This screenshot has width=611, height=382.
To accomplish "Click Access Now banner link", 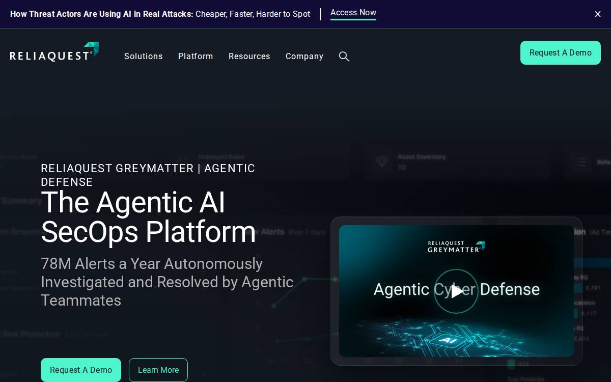I will [x=353, y=13].
